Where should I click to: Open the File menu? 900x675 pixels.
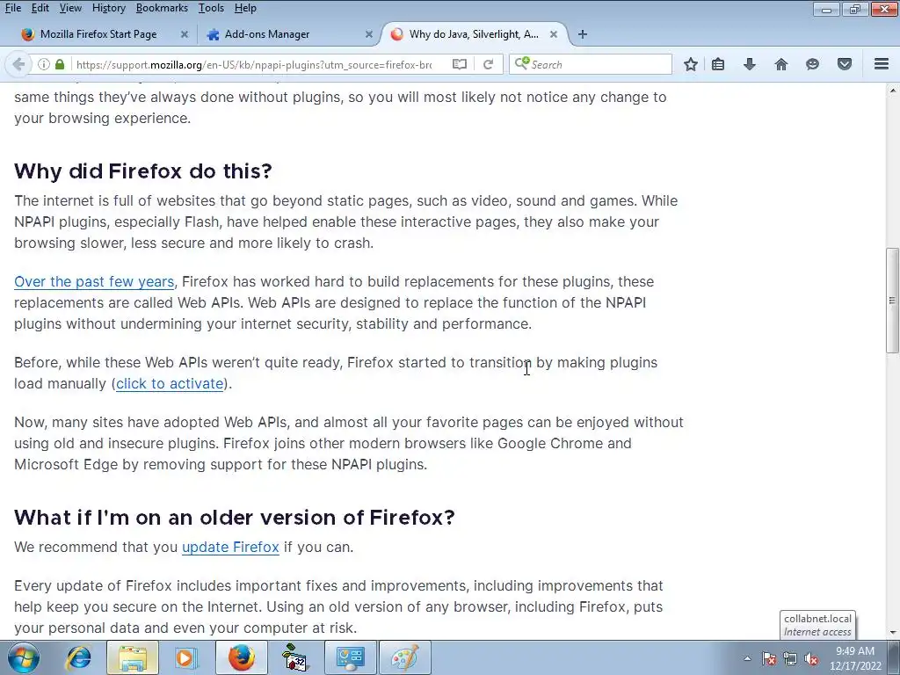[x=12, y=8]
